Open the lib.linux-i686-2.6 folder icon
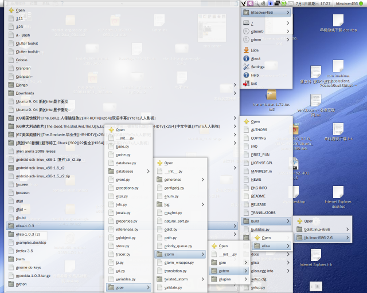This screenshot has width=367, height=293. tap(299, 237)
